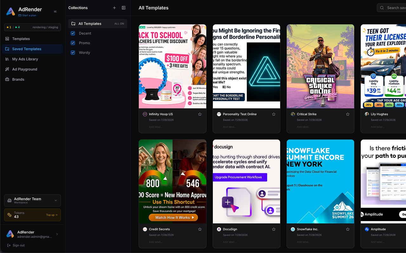Navigate to Brands

pos(32,79)
